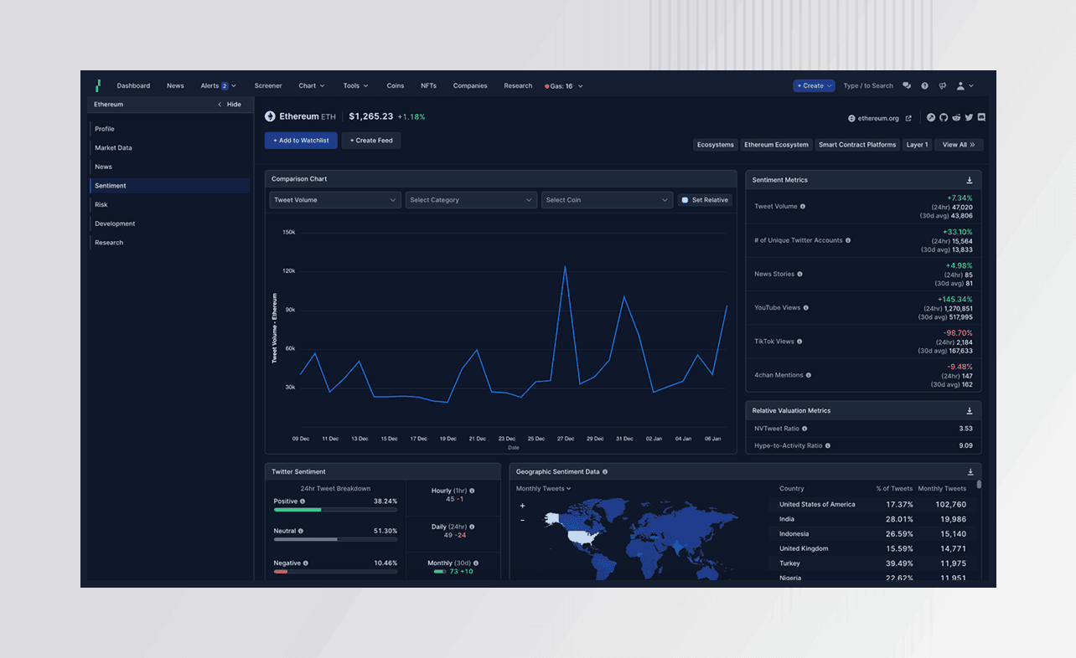Download Relative Valuation Metrics data
1076x658 pixels.
pyautogui.click(x=970, y=411)
